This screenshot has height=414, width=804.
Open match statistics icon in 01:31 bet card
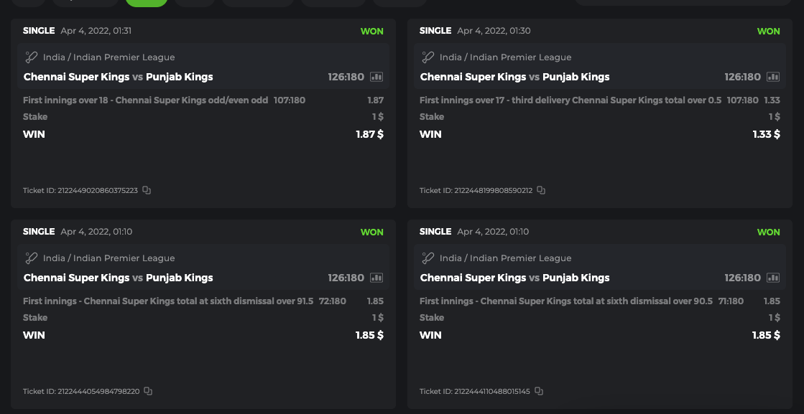pos(376,77)
